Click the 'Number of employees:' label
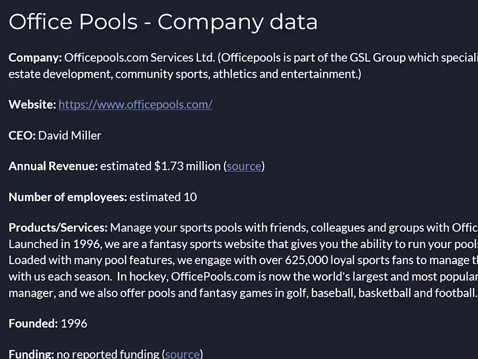 coord(68,197)
